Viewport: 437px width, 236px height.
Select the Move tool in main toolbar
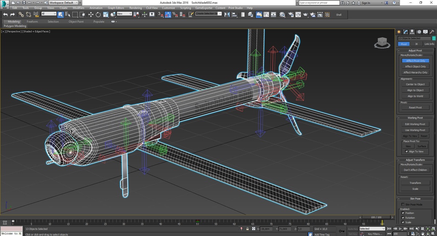[x=90, y=15]
